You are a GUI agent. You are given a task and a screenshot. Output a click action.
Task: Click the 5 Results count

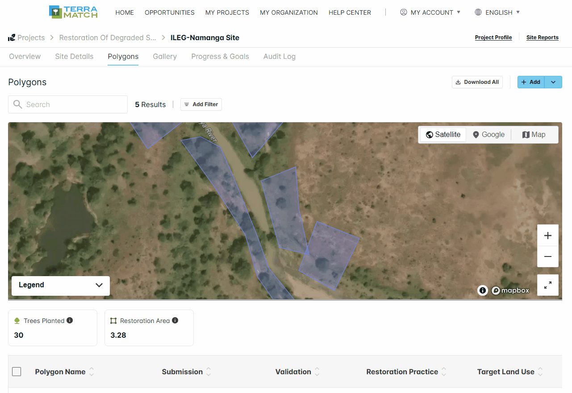[x=150, y=104]
